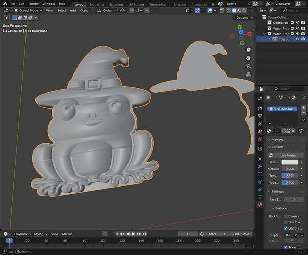Switch to the UV Editing workspace tab
The height and width of the screenshot is (255, 308).
coord(136,4)
